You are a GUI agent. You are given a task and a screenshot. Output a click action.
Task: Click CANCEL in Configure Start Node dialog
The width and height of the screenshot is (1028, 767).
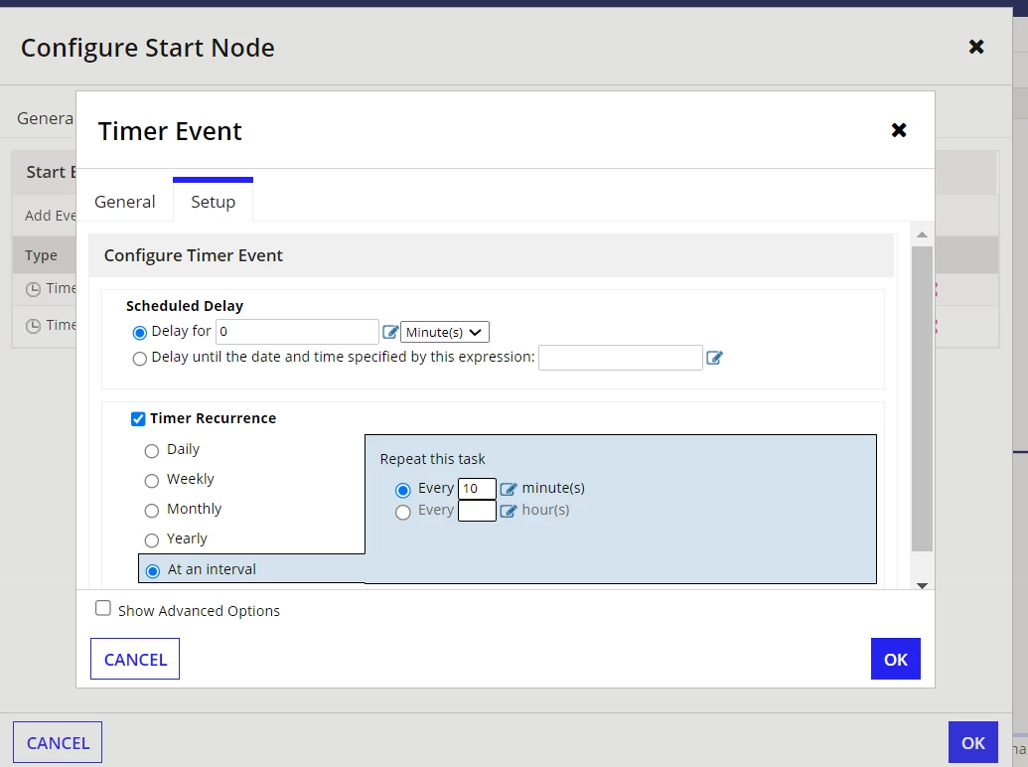pyautogui.click(x=58, y=743)
